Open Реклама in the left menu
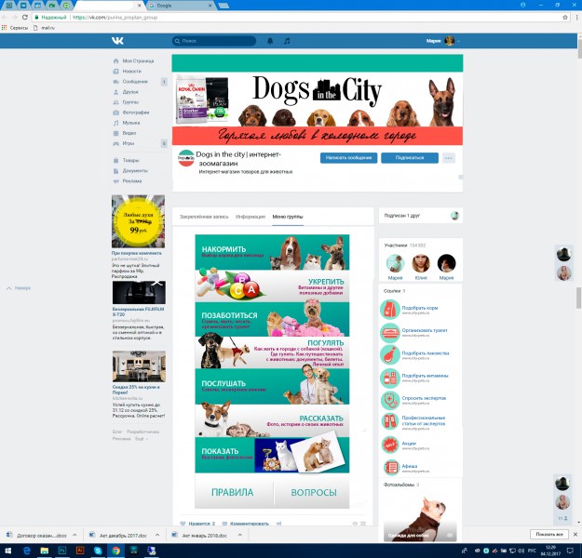Screen dimensions: 582x558 128,181
